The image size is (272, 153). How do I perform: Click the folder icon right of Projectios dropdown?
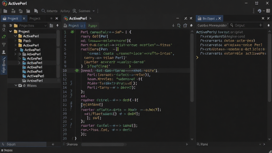click(x=51, y=26)
